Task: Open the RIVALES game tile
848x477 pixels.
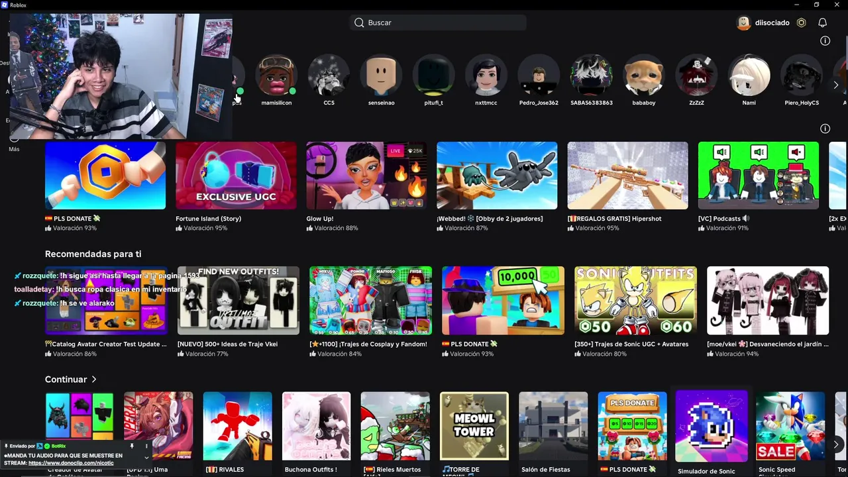Action: point(237,427)
